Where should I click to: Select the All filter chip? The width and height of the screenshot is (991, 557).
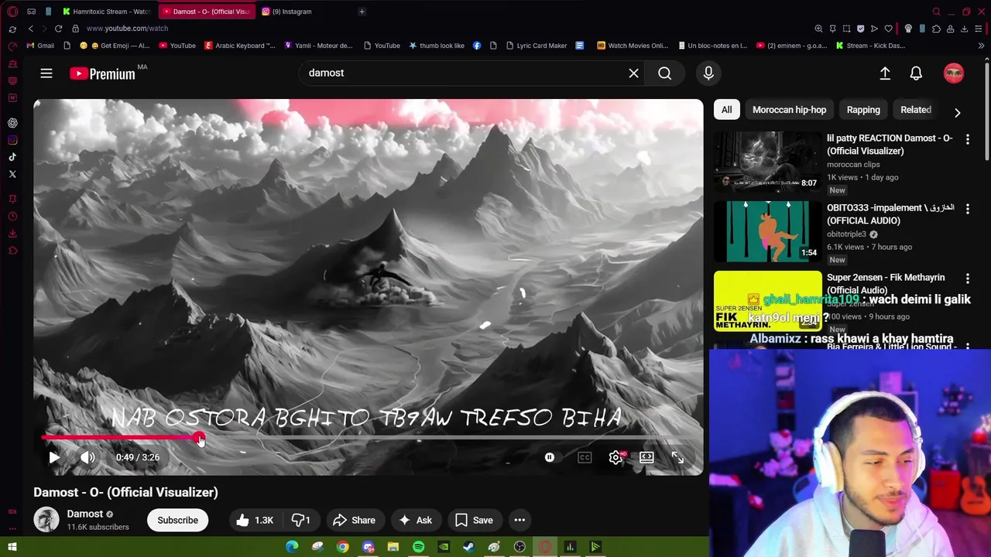[x=726, y=110]
